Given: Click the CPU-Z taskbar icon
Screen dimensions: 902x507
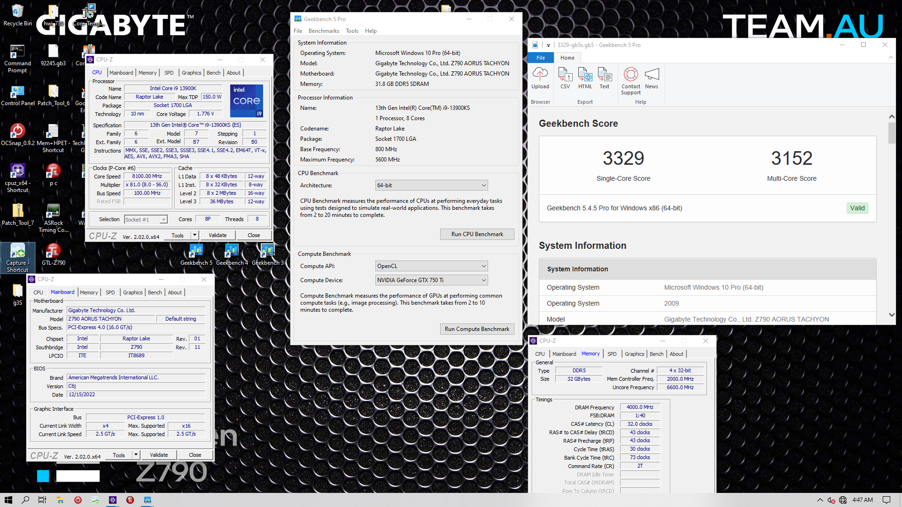Looking at the screenshot, I should pos(113,500).
